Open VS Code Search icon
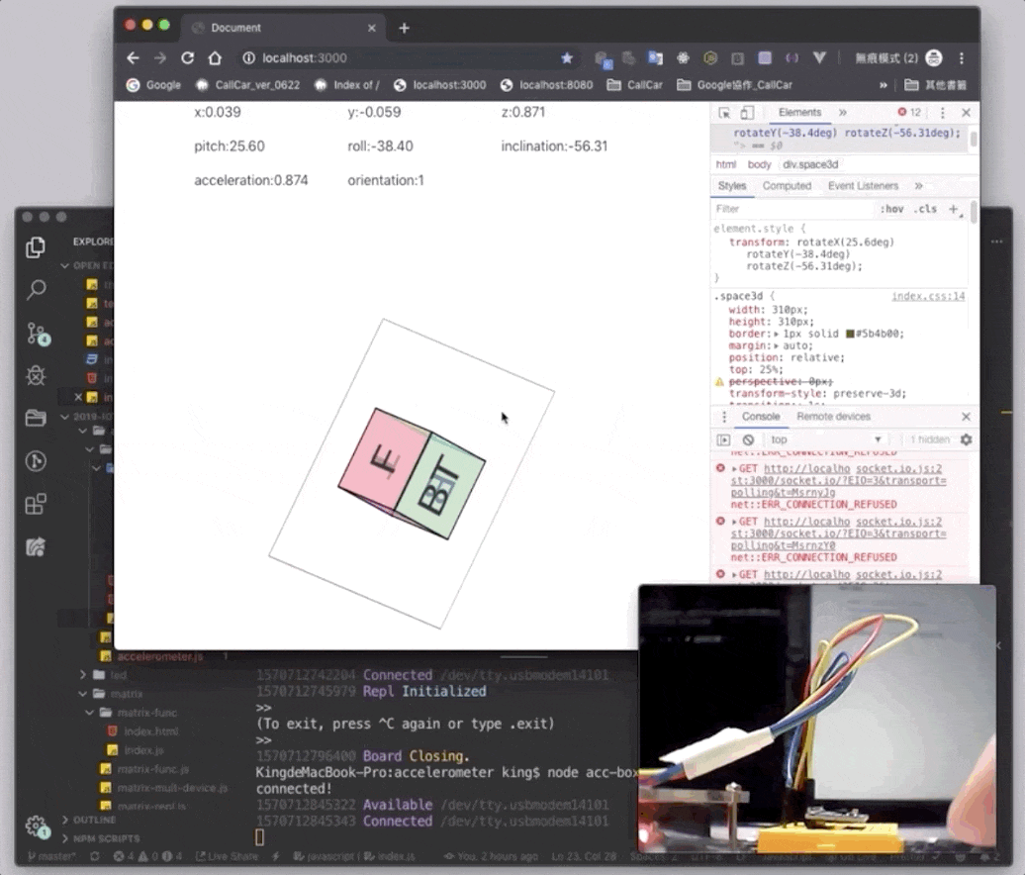This screenshot has width=1025, height=875. coord(36,290)
